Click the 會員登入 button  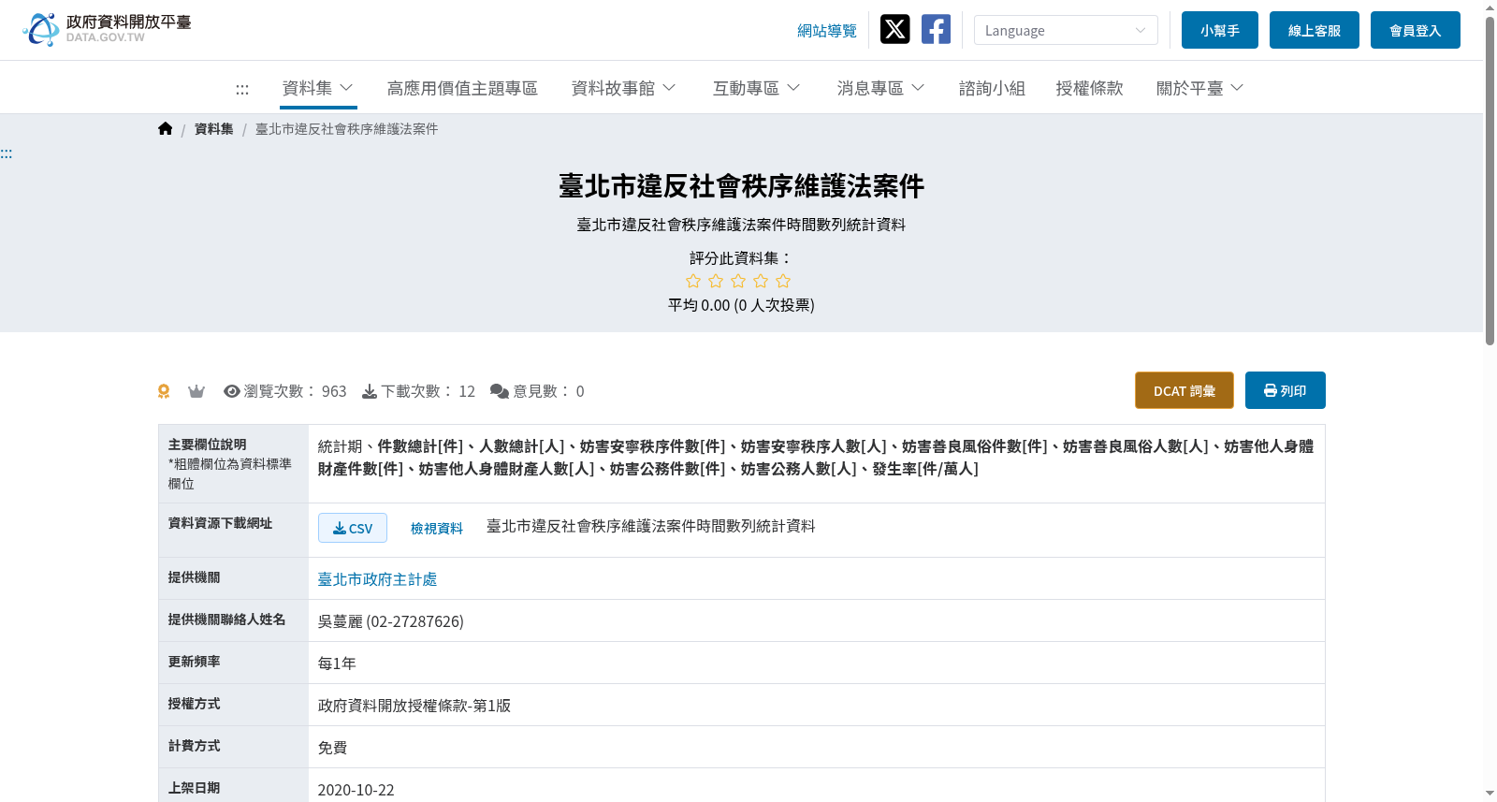[x=1416, y=30]
